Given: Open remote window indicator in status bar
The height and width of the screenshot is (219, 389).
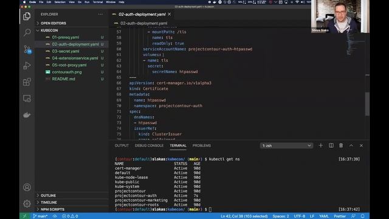Looking at the screenshot, I should click(x=24, y=216).
